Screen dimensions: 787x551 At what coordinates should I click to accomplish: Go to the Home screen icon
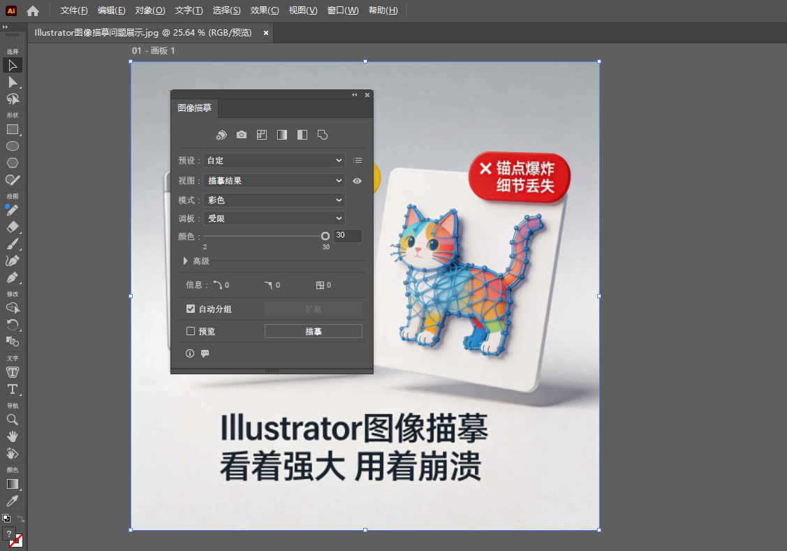[x=33, y=10]
